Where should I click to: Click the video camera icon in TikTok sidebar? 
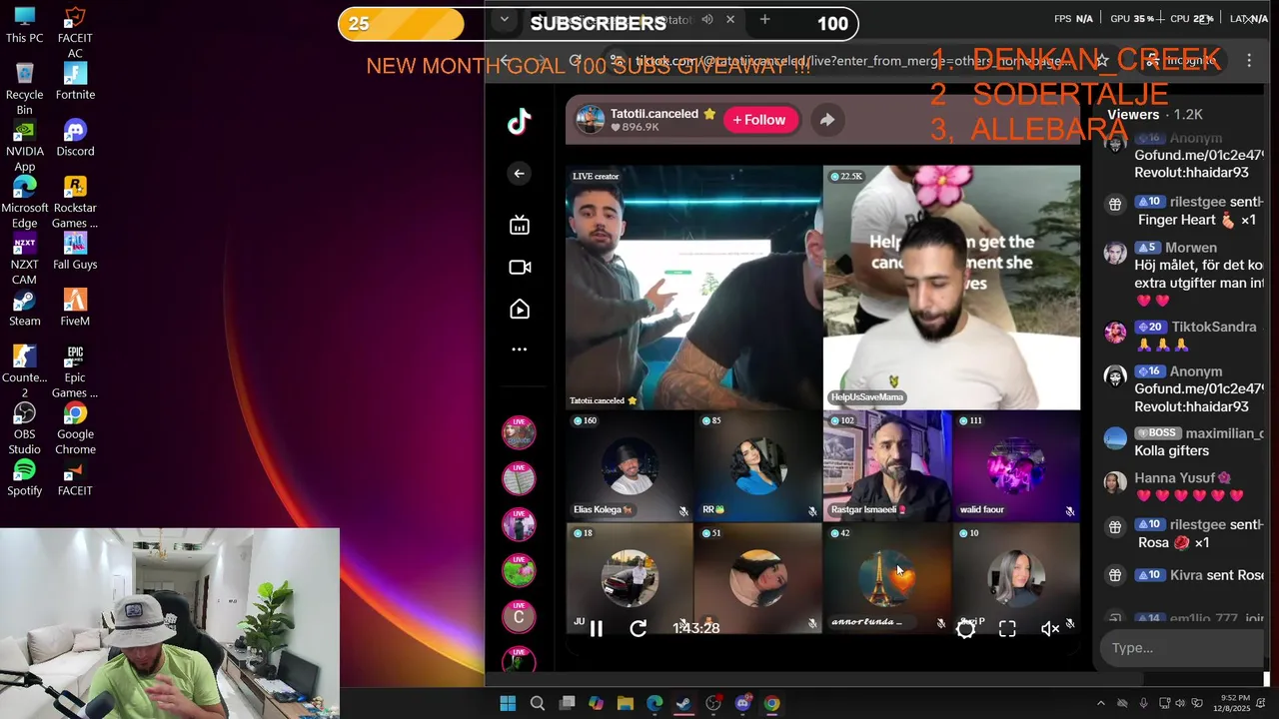click(x=520, y=267)
